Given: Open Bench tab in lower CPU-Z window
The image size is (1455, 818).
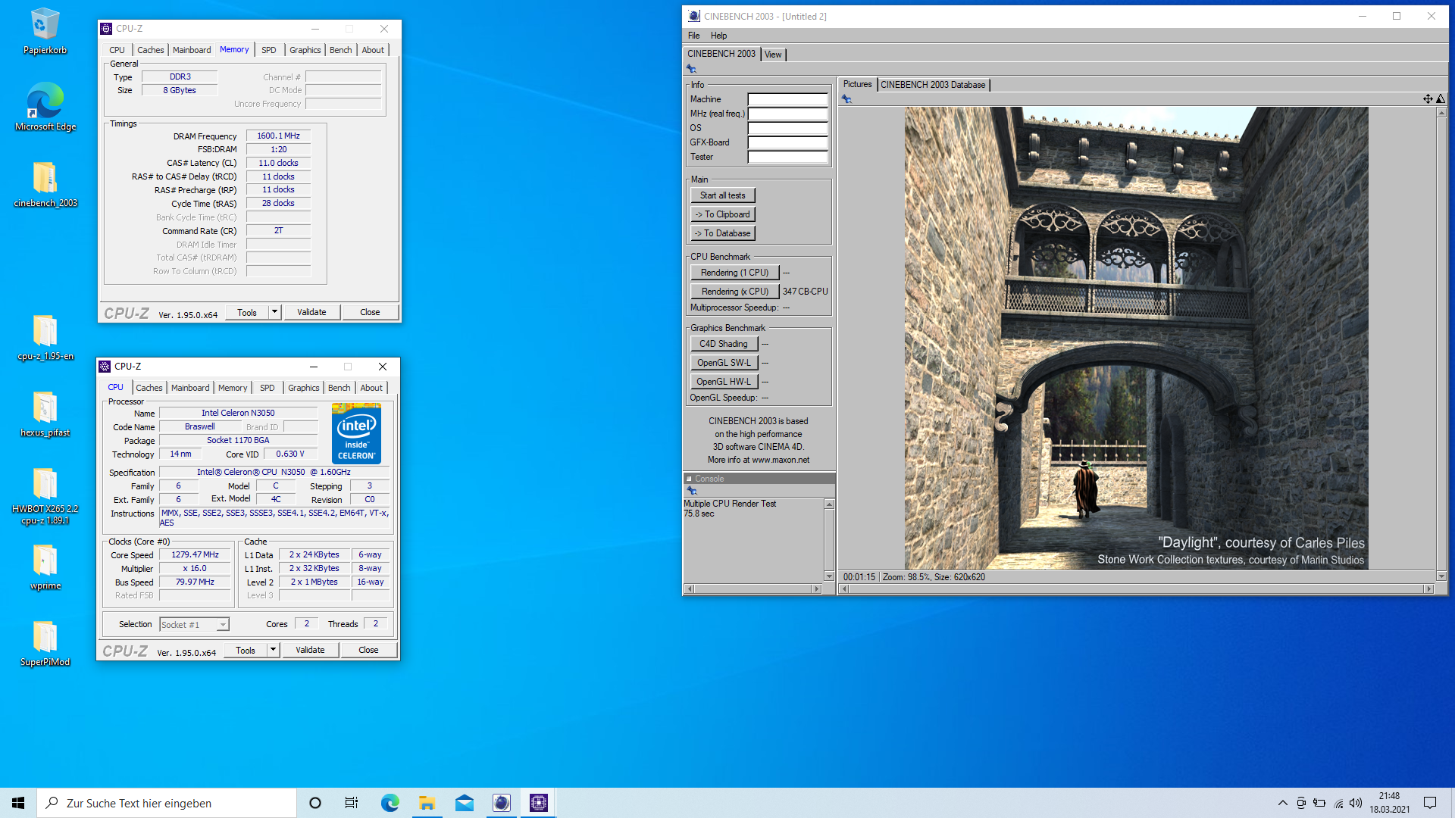Looking at the screenshot, I should 339,388.
